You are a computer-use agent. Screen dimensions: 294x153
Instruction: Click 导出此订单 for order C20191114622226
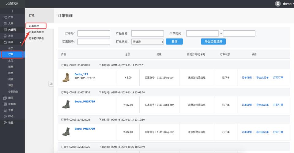(x=262, y=105)
